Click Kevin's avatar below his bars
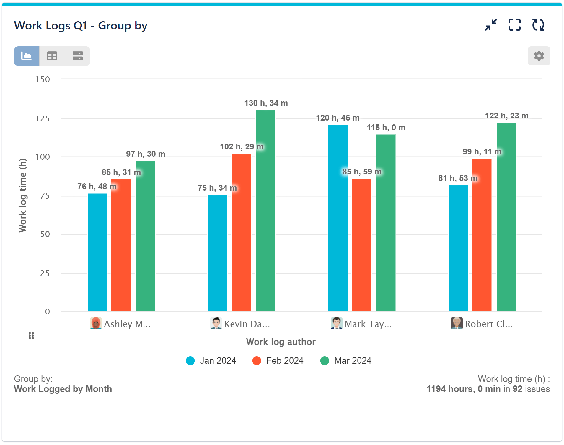The image size is (564, 445). (x=216, y=323)
